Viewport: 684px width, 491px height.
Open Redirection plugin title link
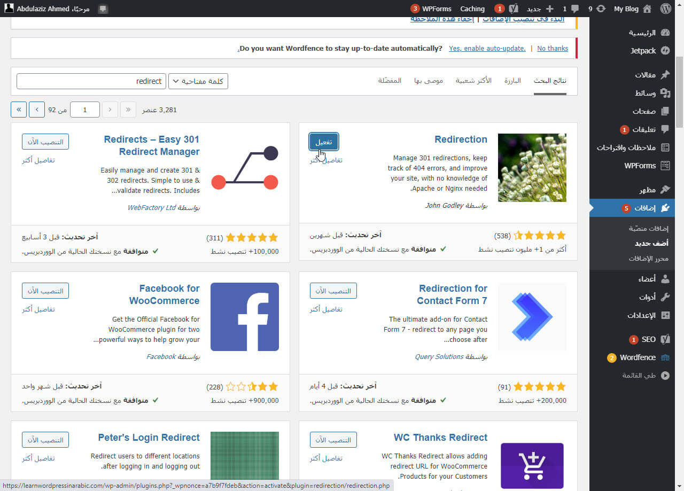[461, 139]
